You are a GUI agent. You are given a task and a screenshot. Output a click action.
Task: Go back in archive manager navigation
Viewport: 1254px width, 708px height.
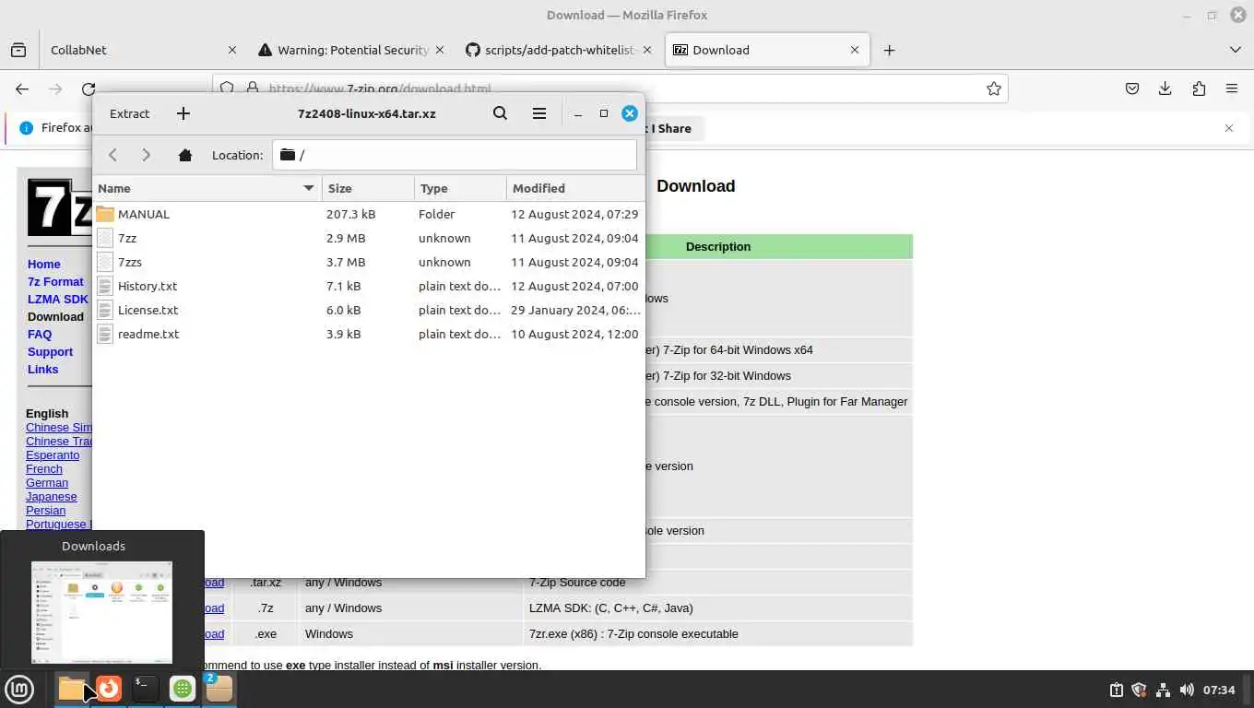click(112, 155)
